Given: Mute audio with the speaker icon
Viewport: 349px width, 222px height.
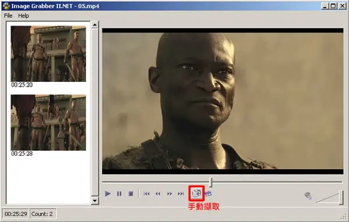Looking at the screenshot, I should tap(308, 196).
